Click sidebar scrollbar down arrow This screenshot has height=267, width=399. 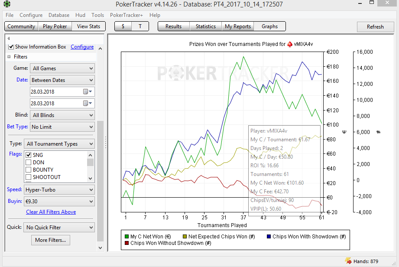(100, 247)
